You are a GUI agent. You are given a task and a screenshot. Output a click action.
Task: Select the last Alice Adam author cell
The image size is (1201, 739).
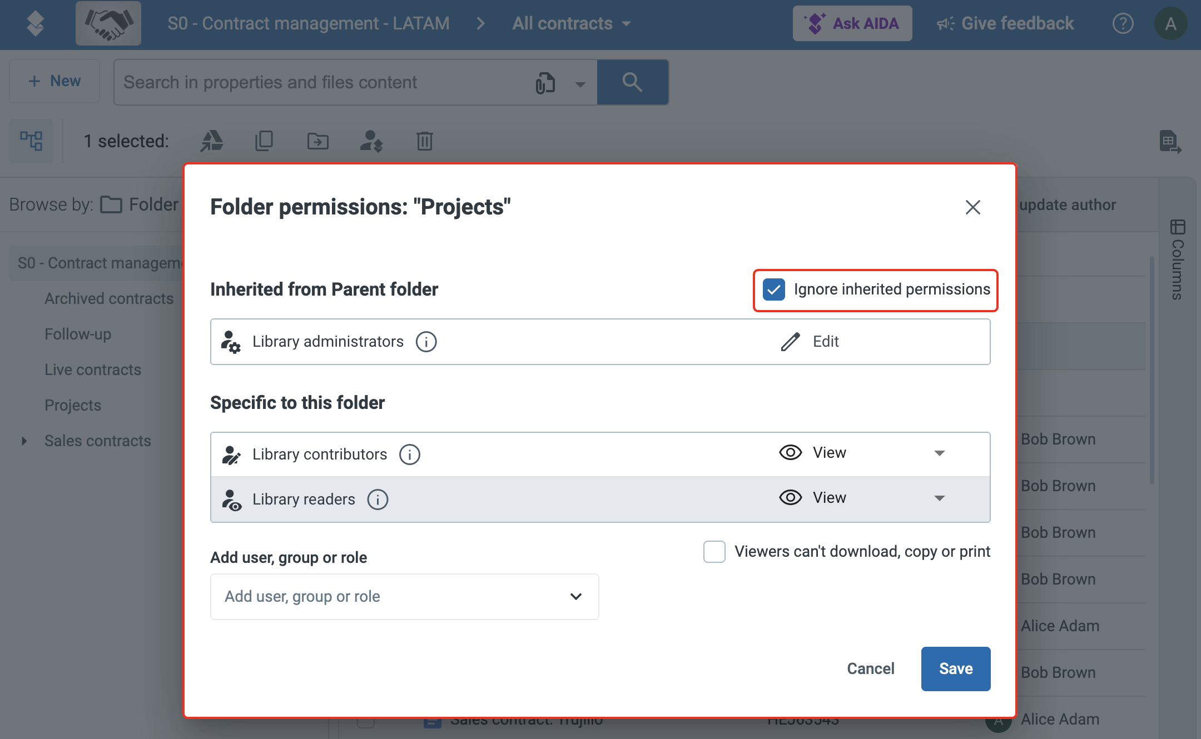pyautogui.click(x=1060, y=719)
